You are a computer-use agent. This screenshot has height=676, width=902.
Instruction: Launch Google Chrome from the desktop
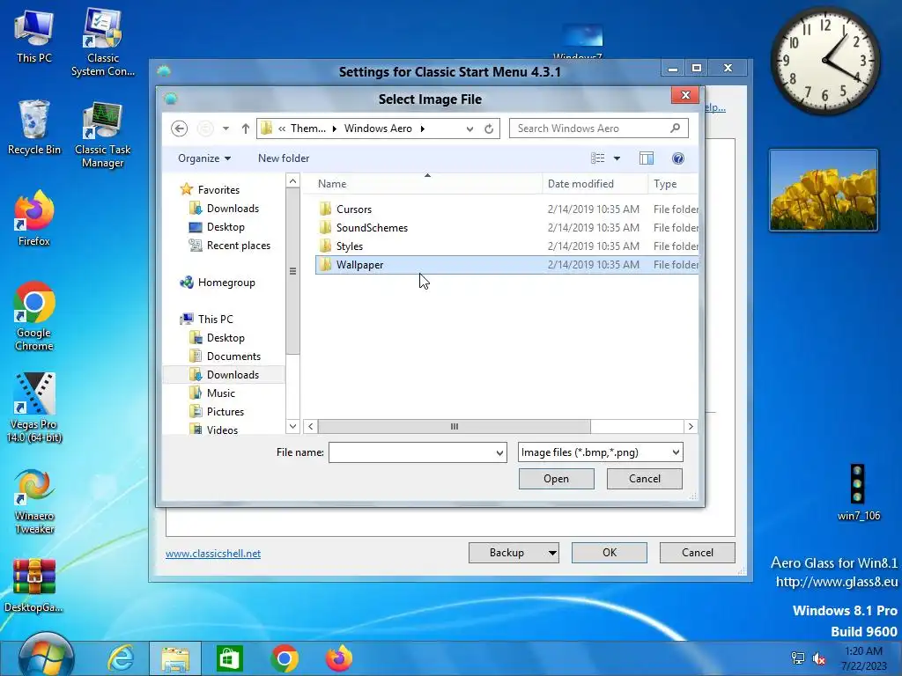point(34,316)
